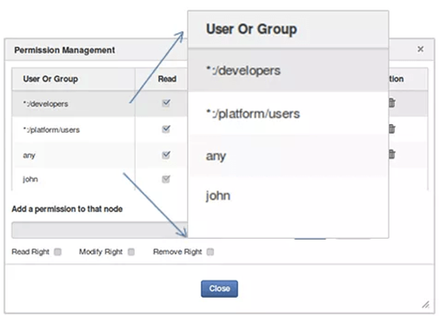Click the Read column header
The width and height of the screenshot is (439, 316).
(x=167, y=79)
